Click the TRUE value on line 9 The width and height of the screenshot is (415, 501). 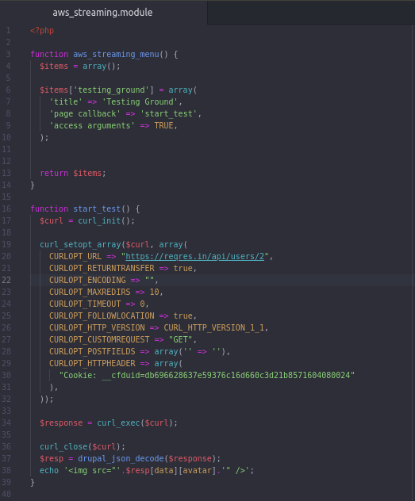(163, 125)
